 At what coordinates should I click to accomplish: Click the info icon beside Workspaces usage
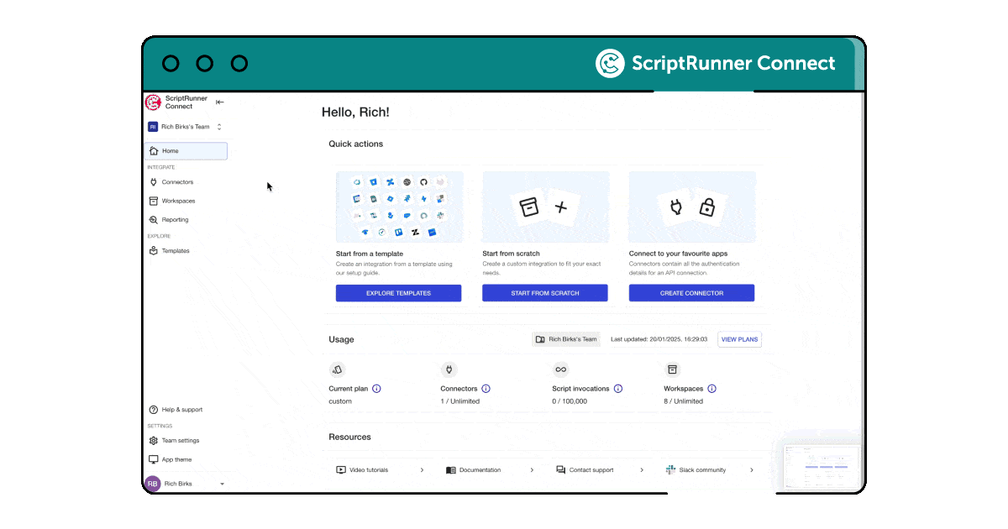tap(711, 389)
